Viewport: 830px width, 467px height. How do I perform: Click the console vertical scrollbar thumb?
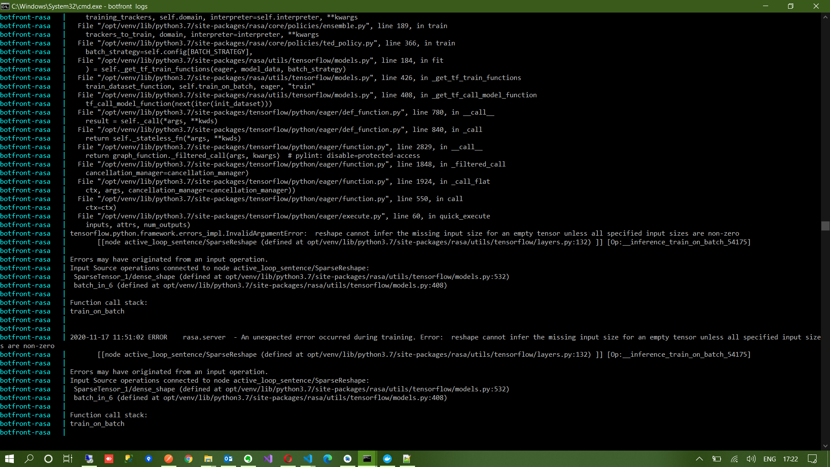tap(825, 226)
